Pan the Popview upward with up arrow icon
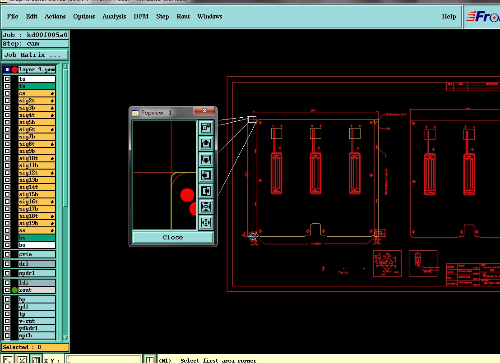This screenshot has height=363, width=500. (206, 143)
